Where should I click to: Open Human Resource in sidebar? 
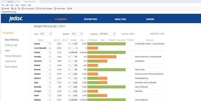click(13, 56)
